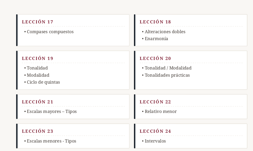Screen dimensions: 253x151
Task: Open the Lección 24 card title
Action: coord(155,131)
